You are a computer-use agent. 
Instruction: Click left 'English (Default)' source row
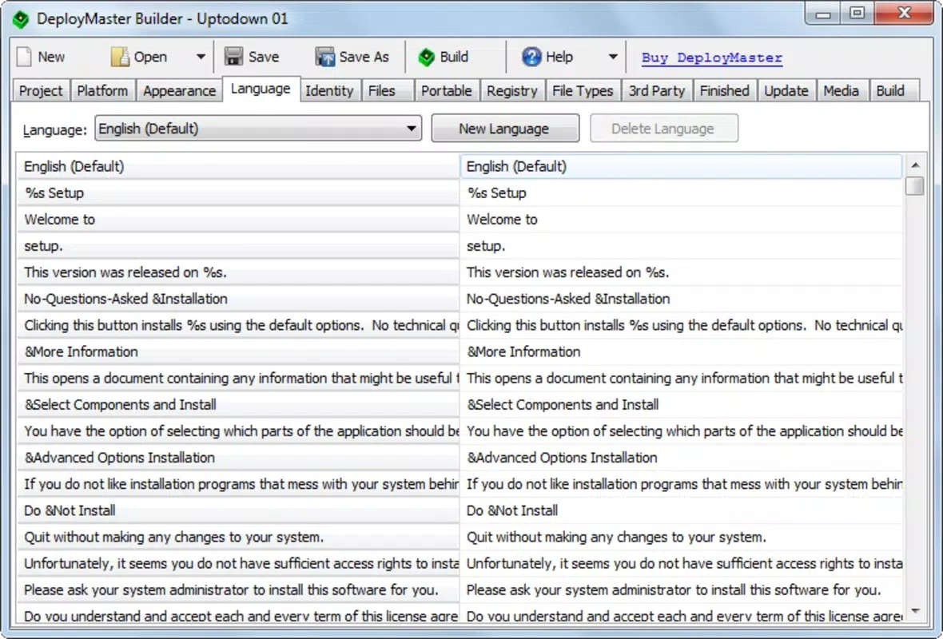click(x=238, y=166)
